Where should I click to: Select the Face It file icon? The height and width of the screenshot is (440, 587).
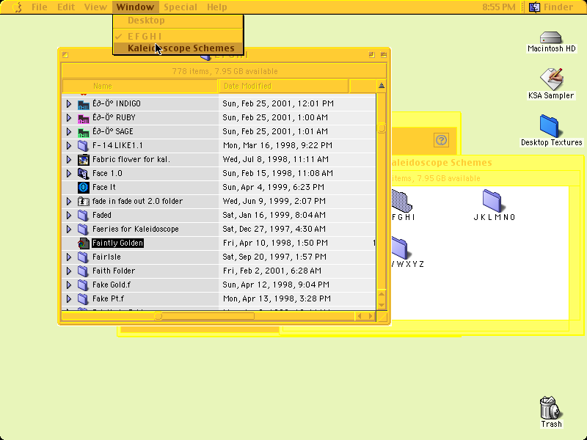(83, 187)
